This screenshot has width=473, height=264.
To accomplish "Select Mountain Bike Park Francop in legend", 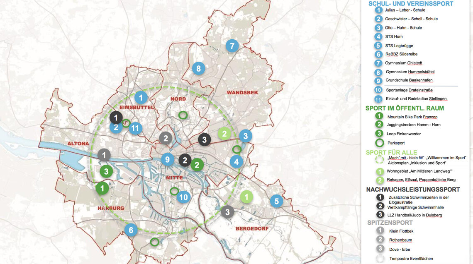I will click(x=412, y=117).
